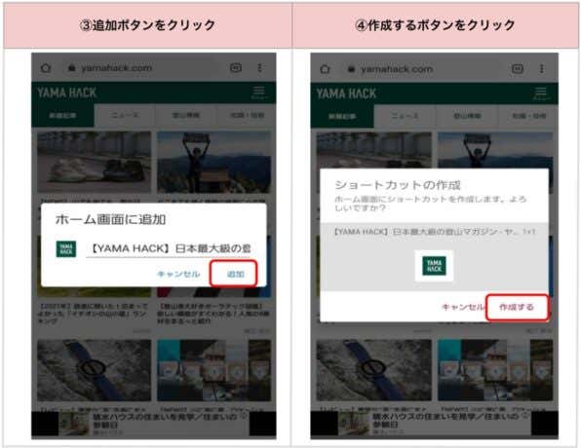Tap the 作成する button in right dialog
581x448 pixels.
(517, 307)
